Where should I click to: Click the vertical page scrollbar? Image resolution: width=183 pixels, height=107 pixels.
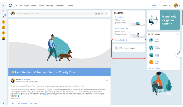[x=182, y=17]
